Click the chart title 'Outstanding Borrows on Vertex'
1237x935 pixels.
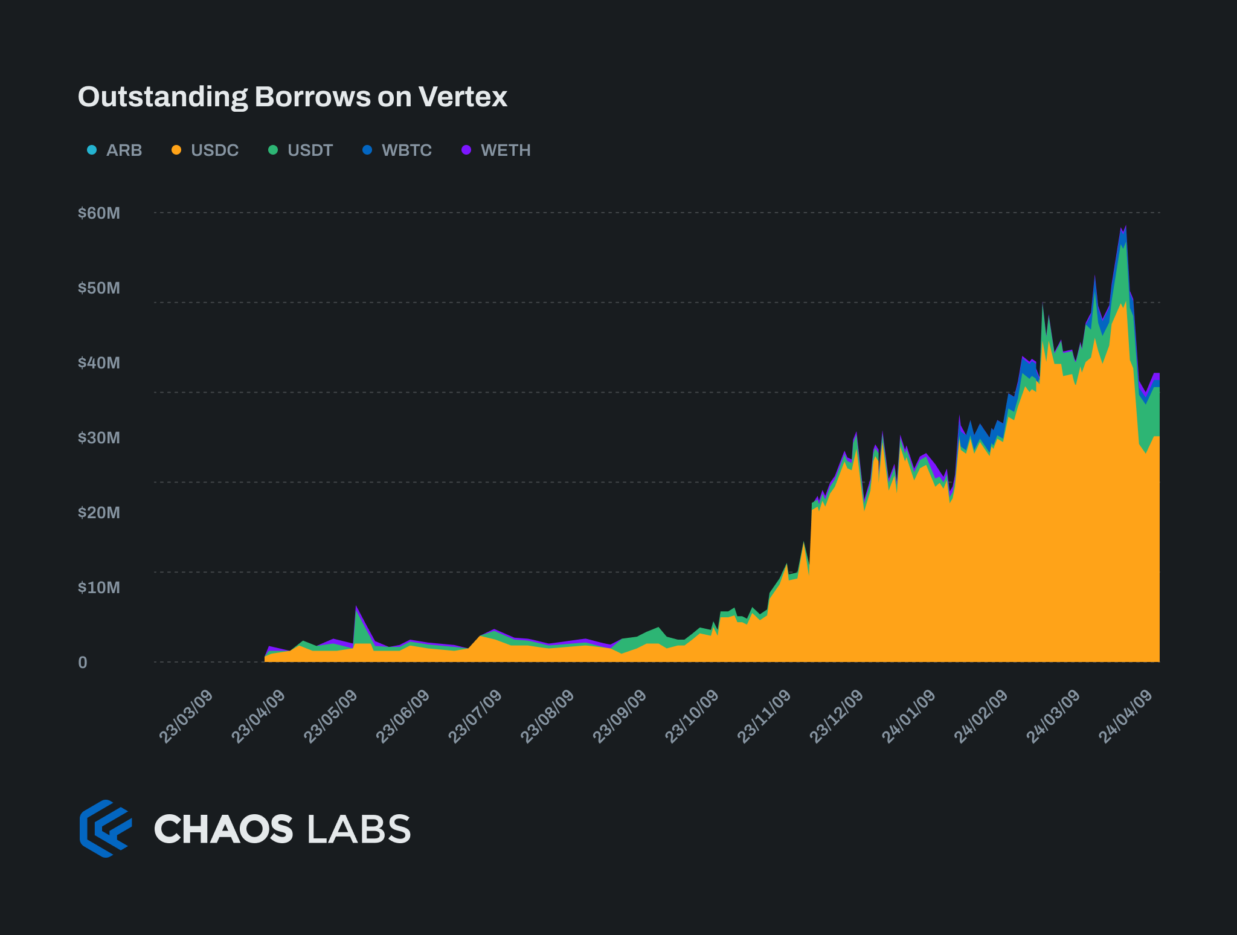292,97
